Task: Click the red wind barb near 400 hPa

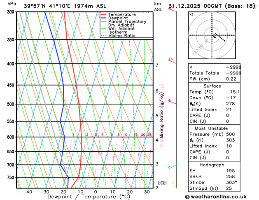Action: (x=173, y=61)
